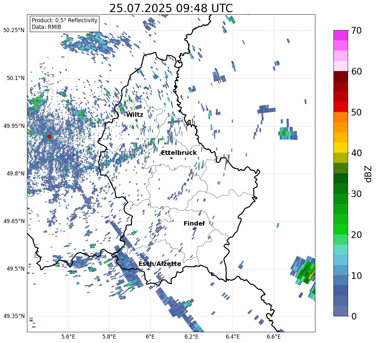The height and width of the screenshot is (343, 376).
Task: Click the bright red colorbar swatch above 50
Action: pyautogui.click(x=340, y=107)
